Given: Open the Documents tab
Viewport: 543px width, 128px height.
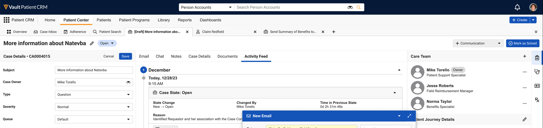Looking at the screenshot, I should point(227,56).
